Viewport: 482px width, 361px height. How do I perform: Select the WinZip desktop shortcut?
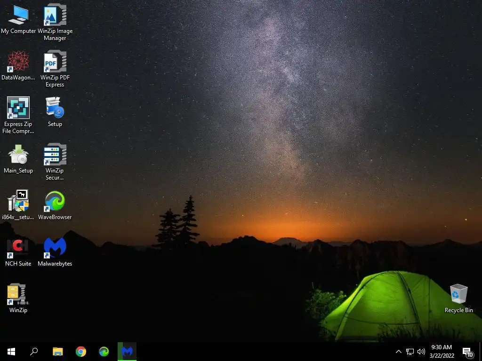[x=18, y=298]
